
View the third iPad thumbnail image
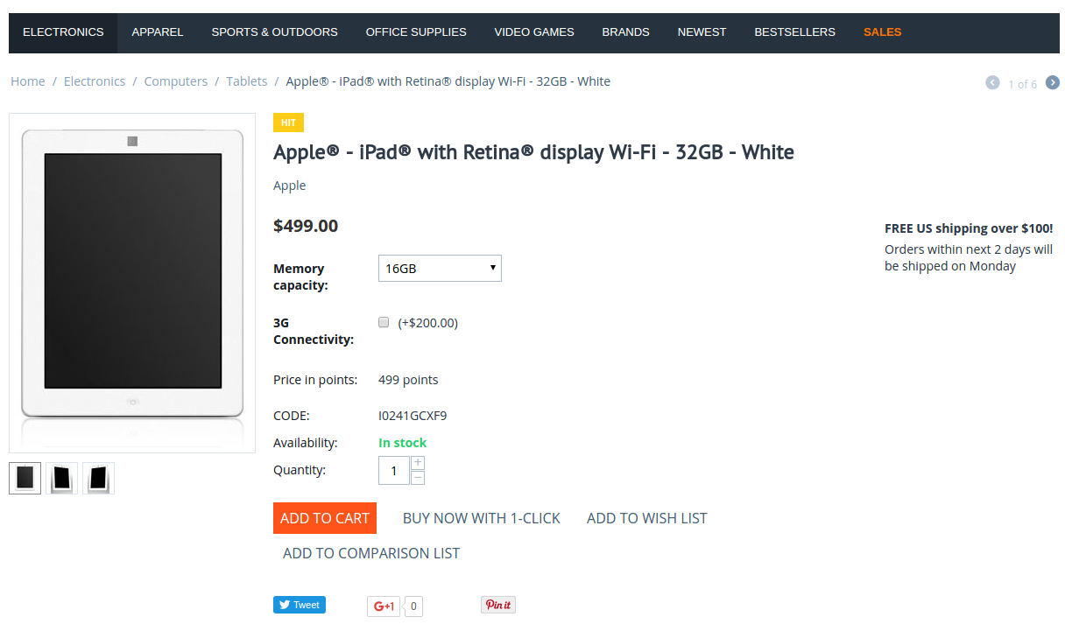[99, 478]
